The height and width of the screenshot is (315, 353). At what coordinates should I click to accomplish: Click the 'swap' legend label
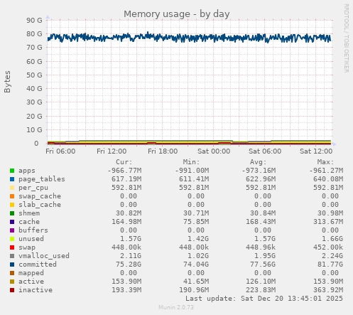coord(27,247)
